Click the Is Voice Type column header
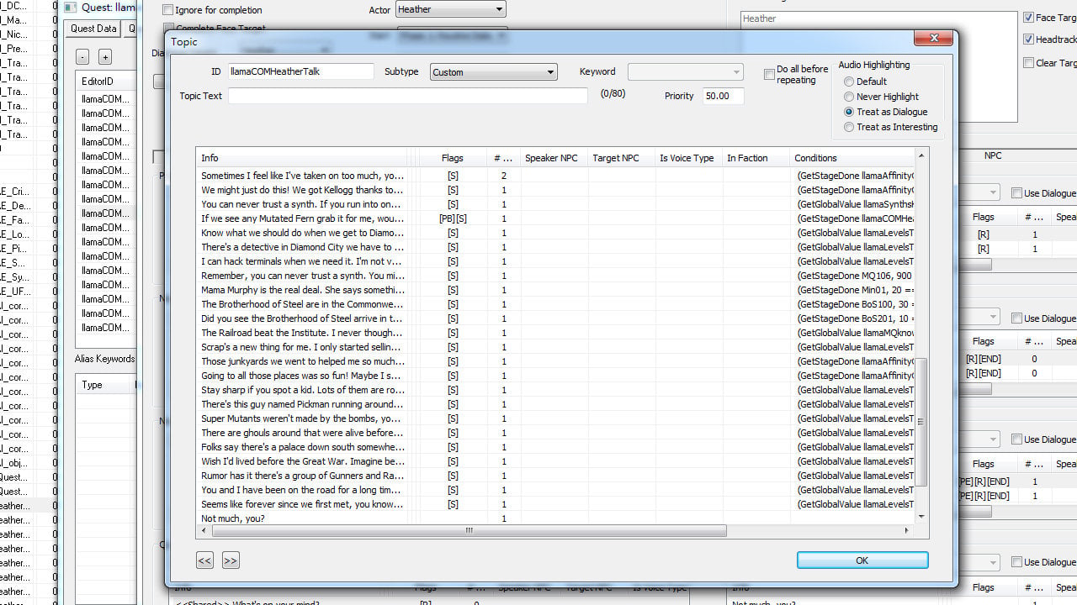Image resolution: width=1077 pixels, height=605 pixels. (x=688, y=158)
